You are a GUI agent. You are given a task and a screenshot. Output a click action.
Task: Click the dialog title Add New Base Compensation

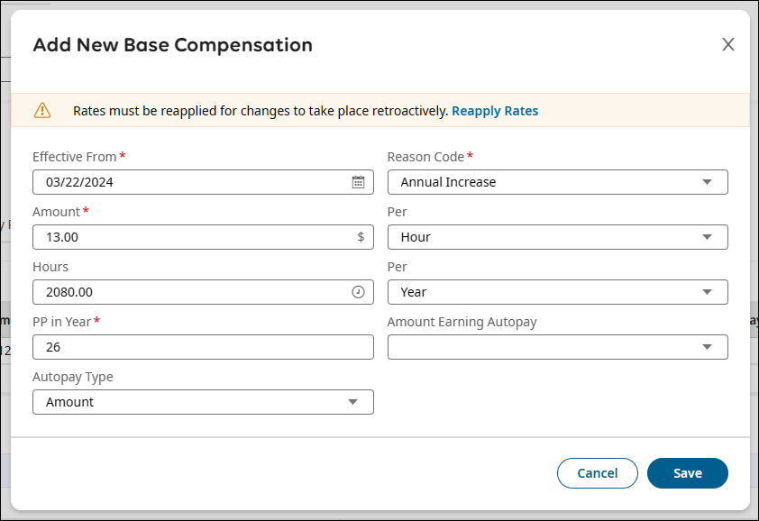pyautogui.click(x=173, y=45)
